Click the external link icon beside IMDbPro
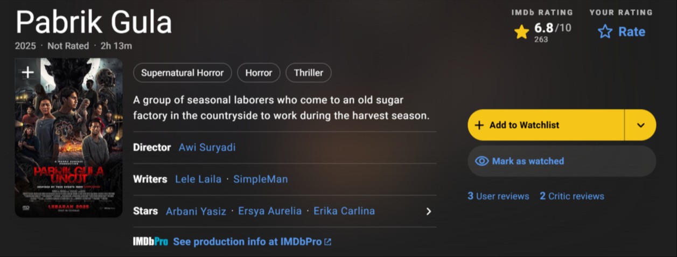Image resolution: width=677 pixels, height=257 pixels. (327, 242)
